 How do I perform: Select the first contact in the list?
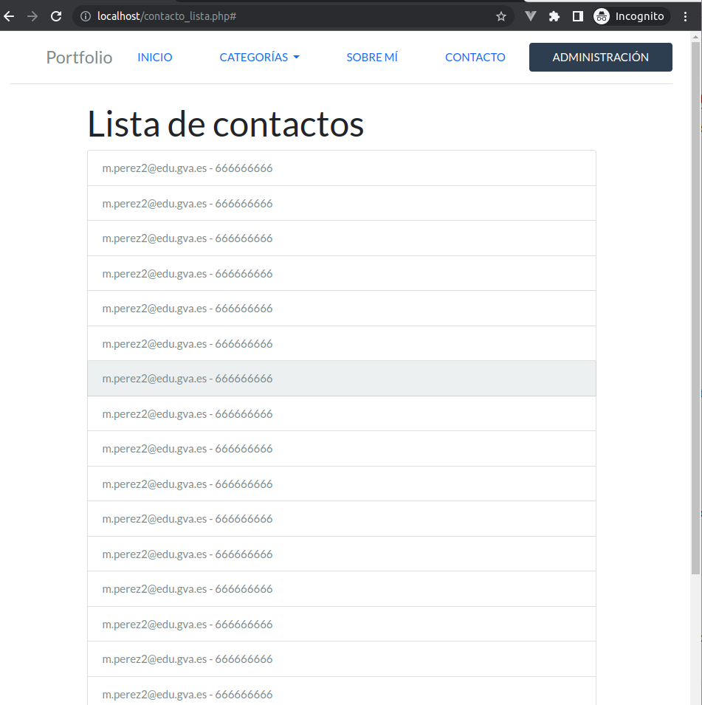(x=341, y=168)
